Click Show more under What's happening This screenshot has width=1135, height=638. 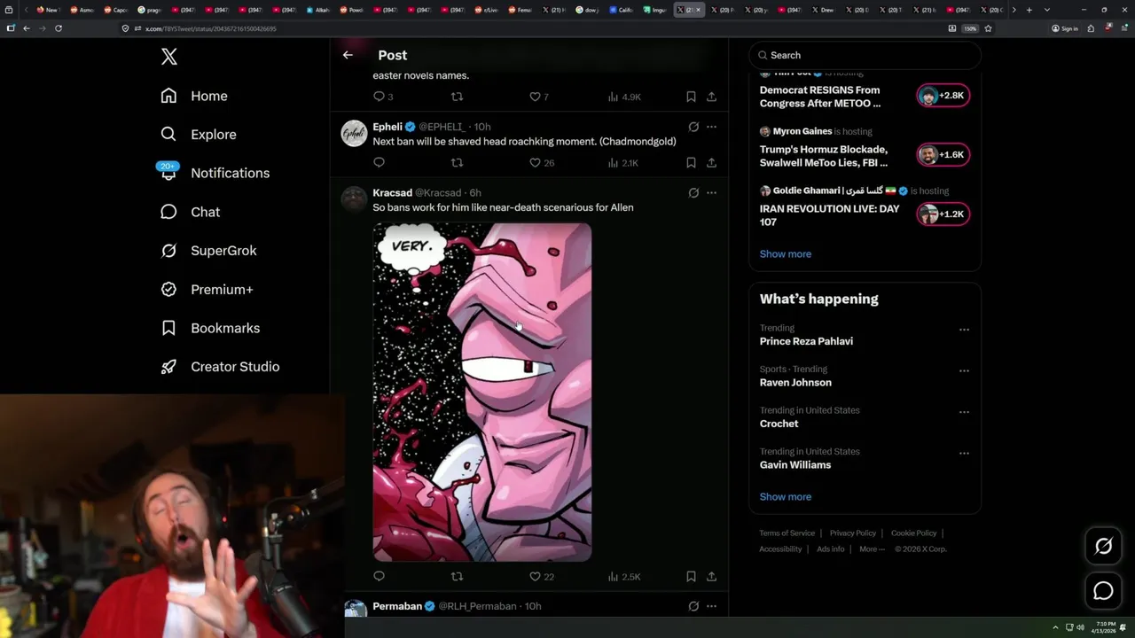pos(785,496)
